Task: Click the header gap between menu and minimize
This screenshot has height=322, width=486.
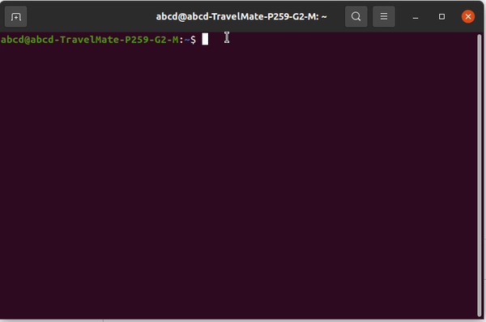Action: pyautogui.click(x=401, y=16)
